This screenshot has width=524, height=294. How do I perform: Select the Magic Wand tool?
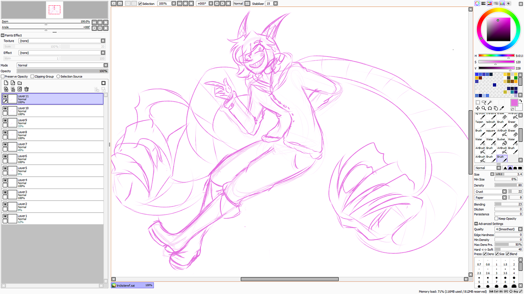(x=490, y=102)
